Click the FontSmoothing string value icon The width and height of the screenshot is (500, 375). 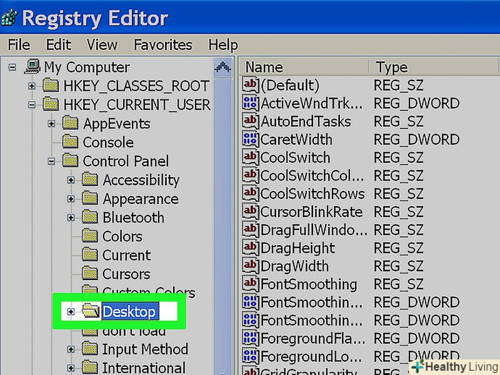click(x=250, y=284)
